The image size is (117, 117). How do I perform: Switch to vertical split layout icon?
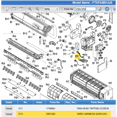tap(21, 9)
